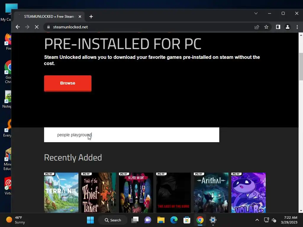Click the page vertical scrollbar thumb

(x=301, y=67)
